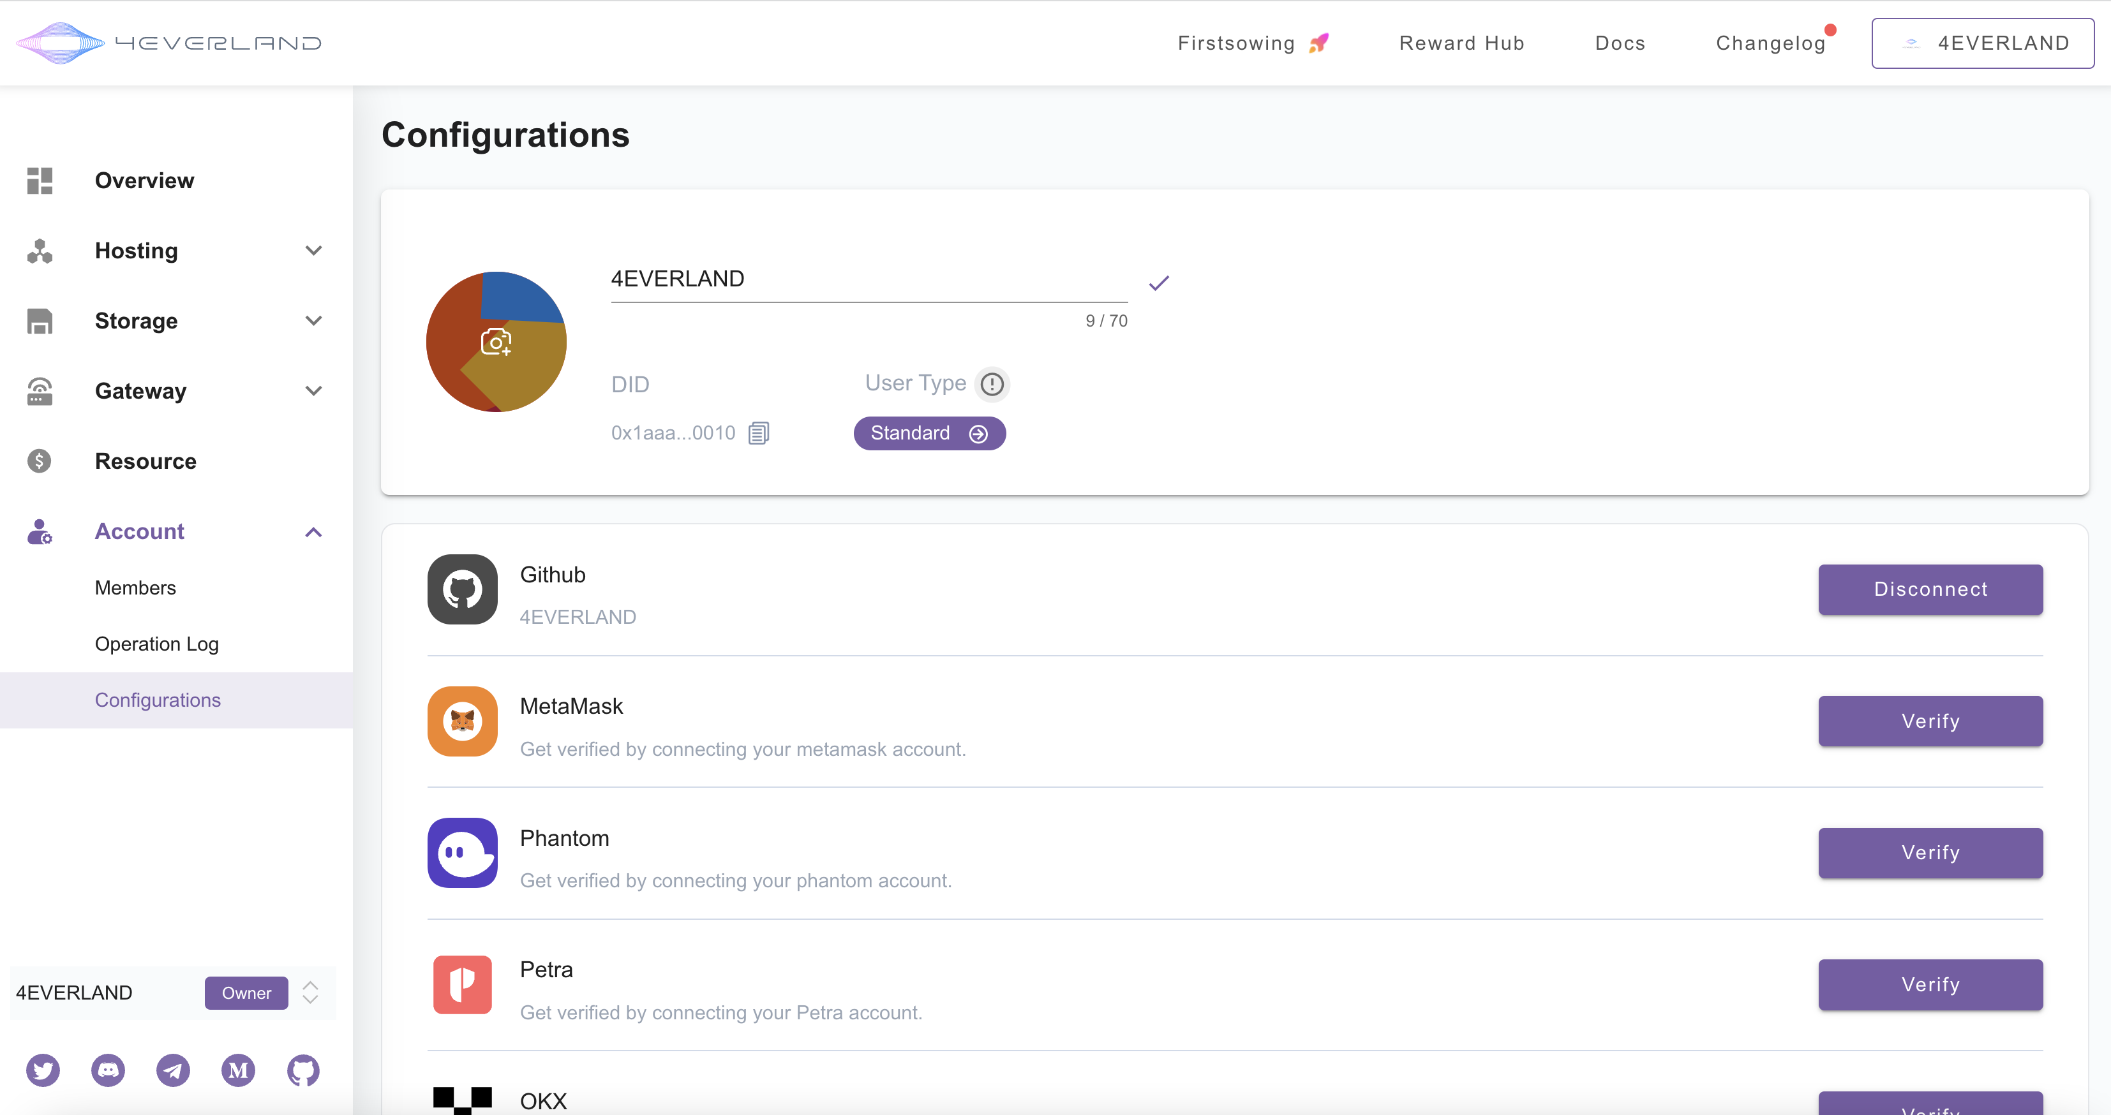The height and width of the screenshot is (1115, 2111).
Task: Click the camera icon on the avatar
Action: click(x=496, y=342)
